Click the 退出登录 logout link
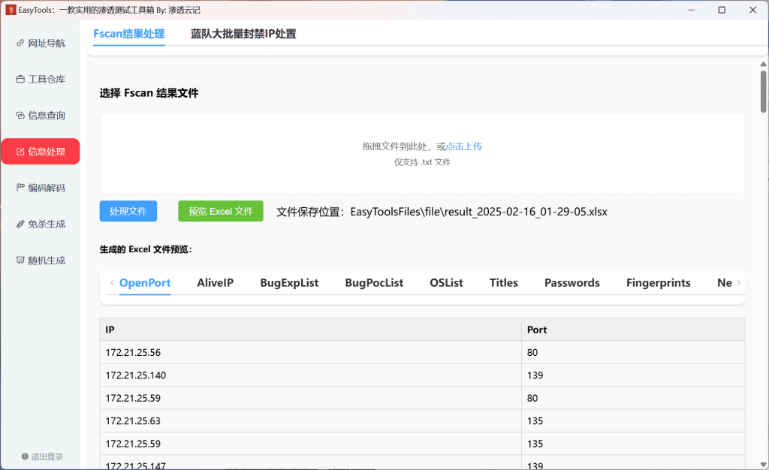The width and height of the screenshot is (769, 470). coord(42,456)
